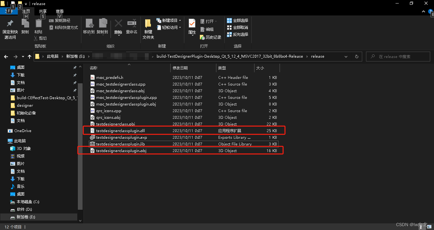The width and height of the screenshot is (434, 230).
Task: Click the release breadcrumb in address bar
Action: tap(318, 57)
